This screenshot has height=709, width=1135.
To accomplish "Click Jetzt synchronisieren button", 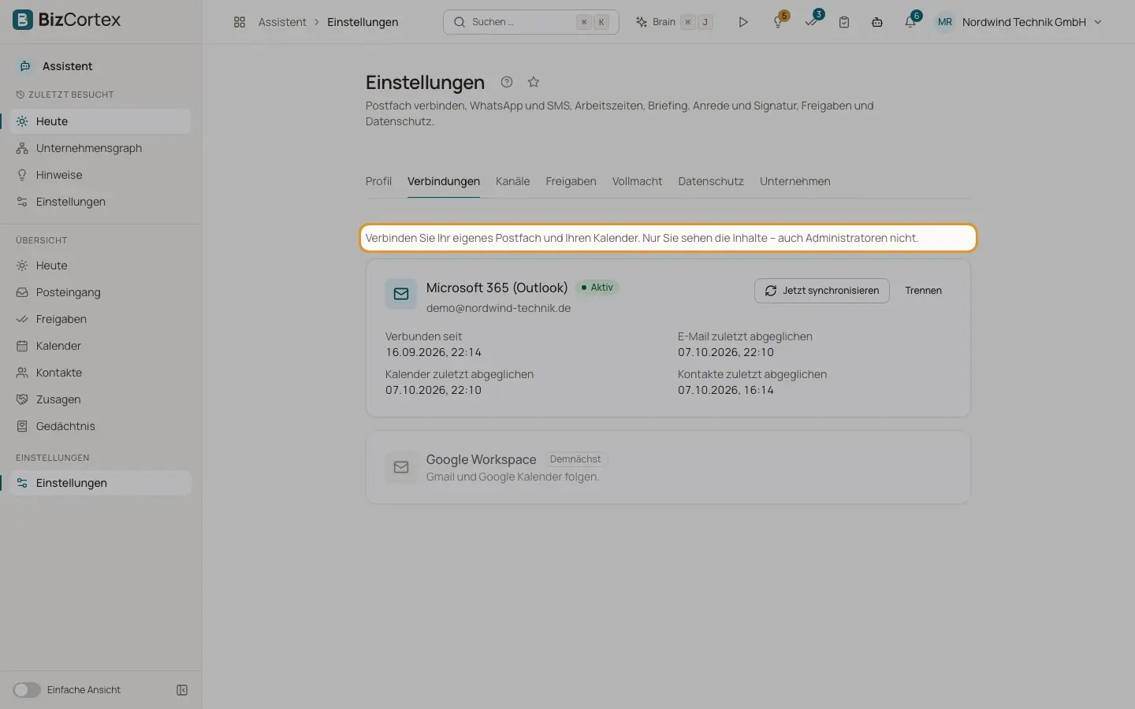I will point(822,291).
